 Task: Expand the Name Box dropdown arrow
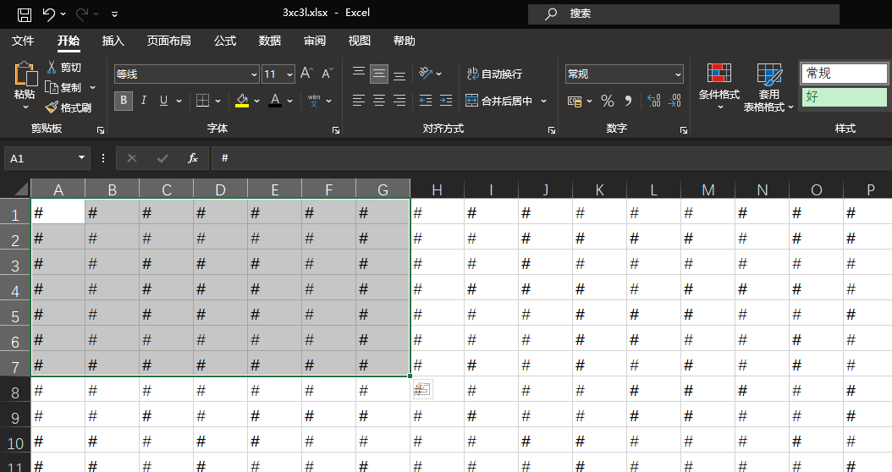[x=82, y=158]
